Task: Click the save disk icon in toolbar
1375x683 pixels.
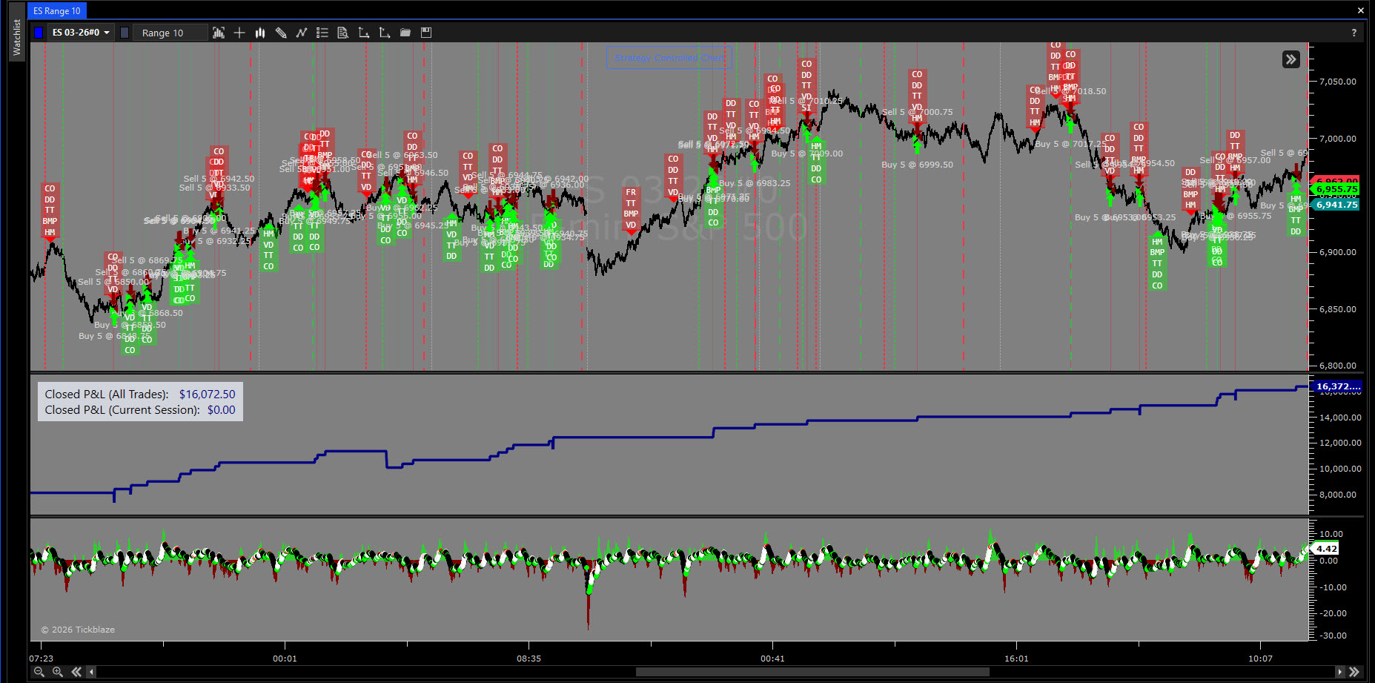Action: coord(426,33)
